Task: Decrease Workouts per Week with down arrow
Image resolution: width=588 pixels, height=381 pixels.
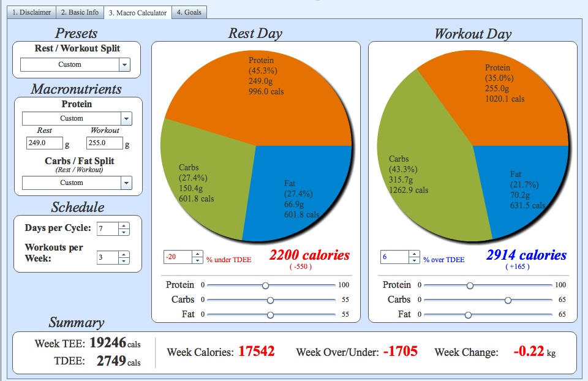Action: [x=124, y=261]
